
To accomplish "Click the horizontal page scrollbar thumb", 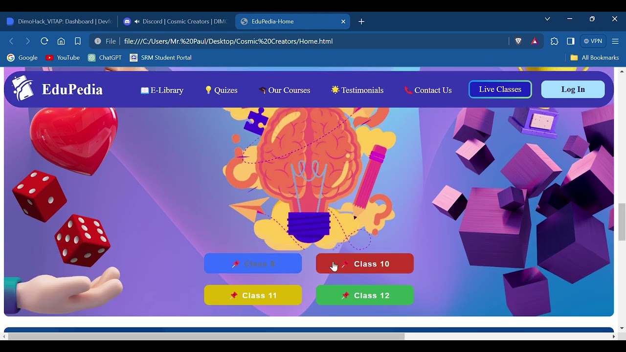I will [x=206, y=336].
